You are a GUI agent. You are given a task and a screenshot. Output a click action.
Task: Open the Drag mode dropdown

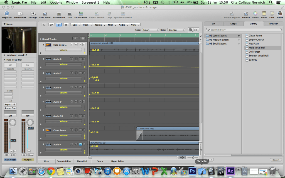point(176,30)
